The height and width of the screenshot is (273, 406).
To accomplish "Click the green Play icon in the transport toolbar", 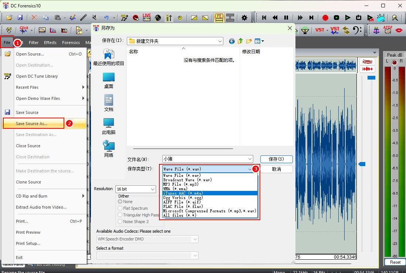I will pos(348,17).
